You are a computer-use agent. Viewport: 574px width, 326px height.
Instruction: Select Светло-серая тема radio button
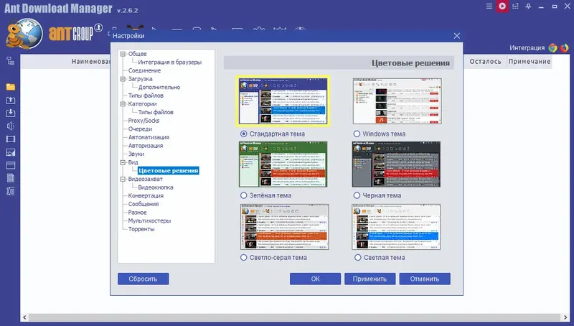[x=243, y=258]
